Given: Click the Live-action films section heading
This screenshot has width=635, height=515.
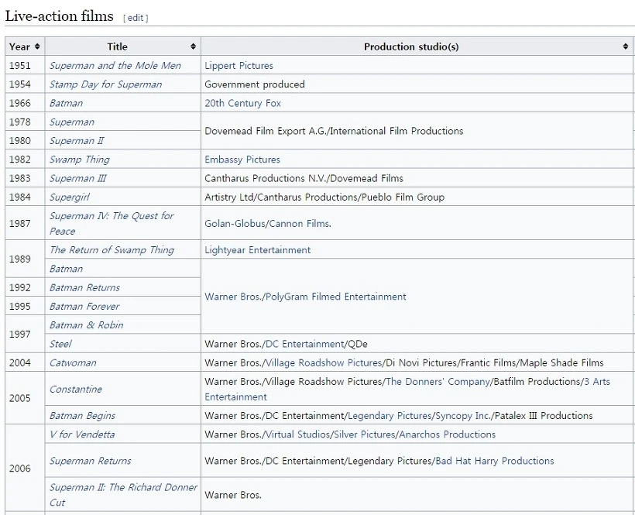Looking at the screenshot, I should tap(59, 16).
